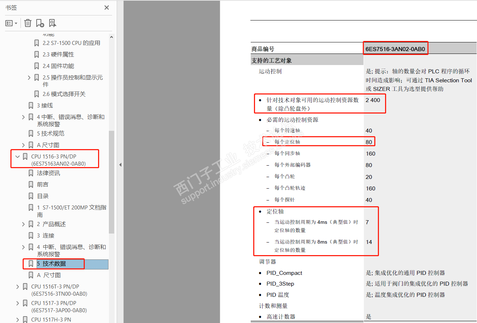Click the delete bookmark trash icon

pos(28,23)
